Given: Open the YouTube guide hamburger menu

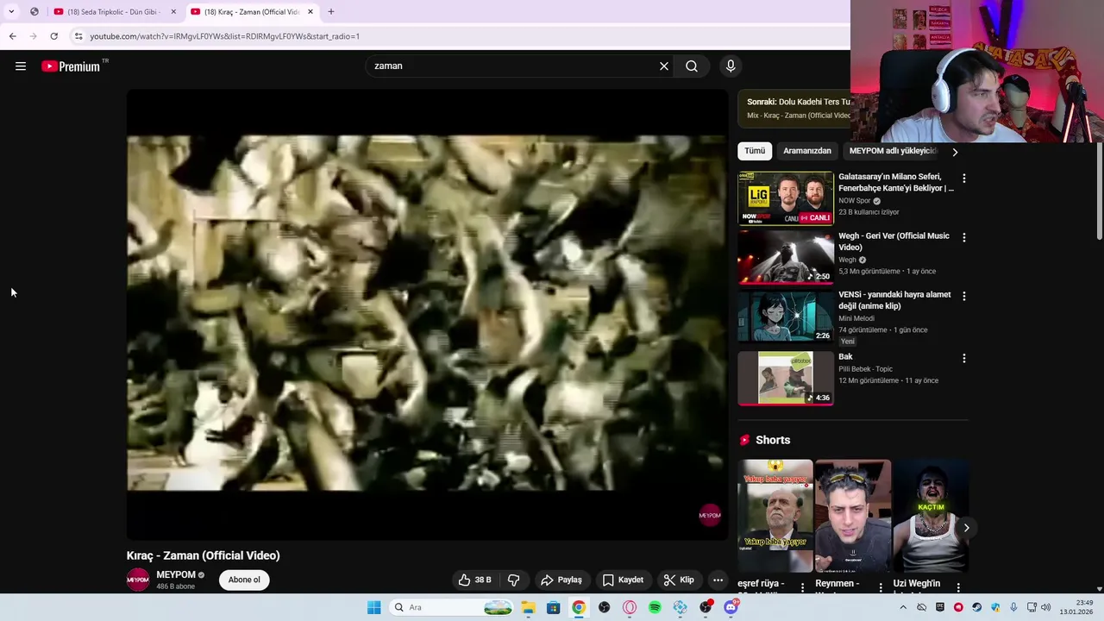Looking at the screenshot, I should 21,66.
